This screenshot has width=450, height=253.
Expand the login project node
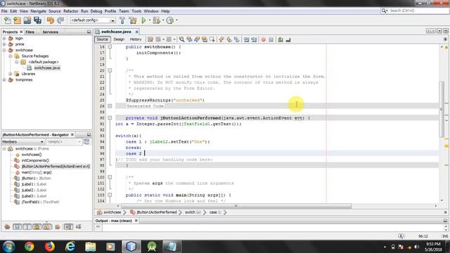[x=4, y=38]
